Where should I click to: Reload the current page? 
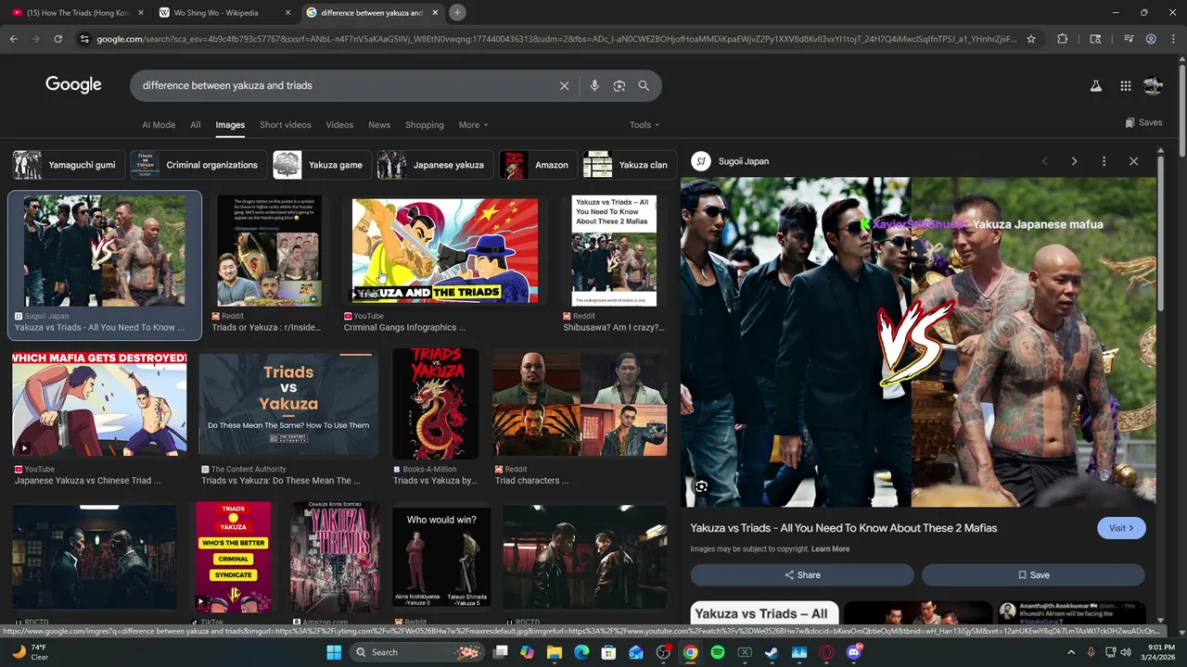57,39
